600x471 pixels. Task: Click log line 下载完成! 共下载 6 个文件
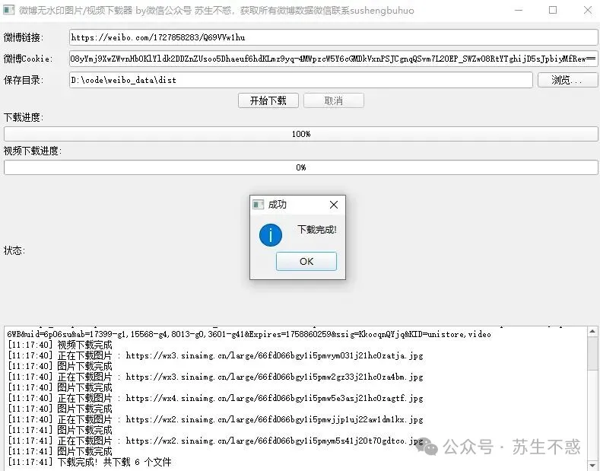pyautogui.click(x=90, y=462)
